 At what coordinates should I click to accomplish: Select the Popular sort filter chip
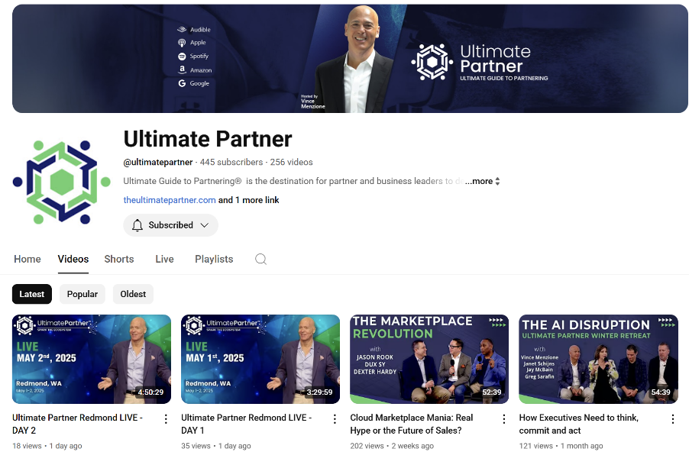(82, 294)
